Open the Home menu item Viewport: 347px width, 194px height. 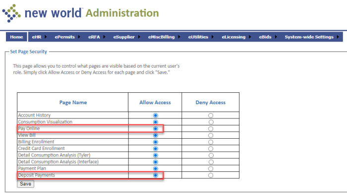(x=16, y=37)
